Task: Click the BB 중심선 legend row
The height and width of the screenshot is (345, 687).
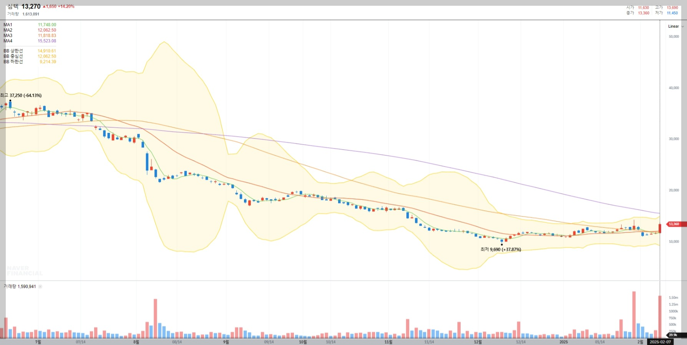Action: click(x=30, y=56)
